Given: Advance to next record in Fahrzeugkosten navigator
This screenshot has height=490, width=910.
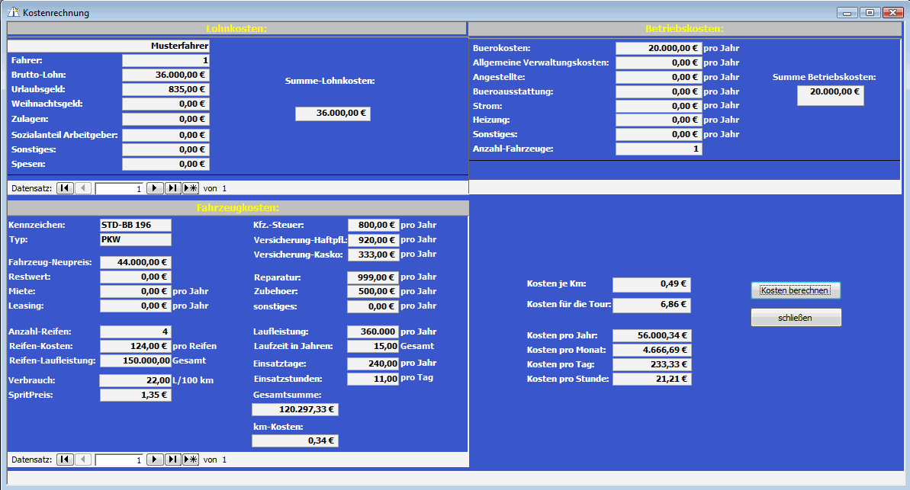Looking at the screenshot, I should tap(155, 460).
